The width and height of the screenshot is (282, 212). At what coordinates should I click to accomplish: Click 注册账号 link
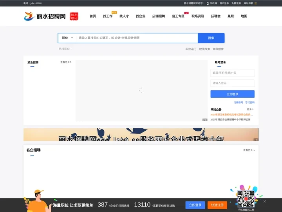click(x=238, y=102)
